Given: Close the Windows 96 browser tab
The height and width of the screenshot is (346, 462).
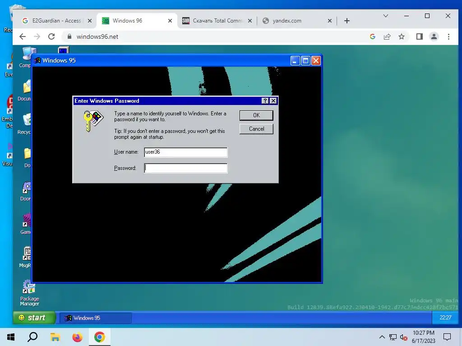Looking at the screenshot, I should [x=170, y=21].
